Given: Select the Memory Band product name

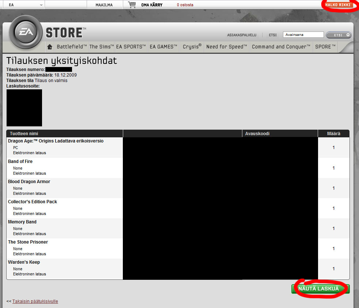Looking at the screenshot, I should 22,222.
